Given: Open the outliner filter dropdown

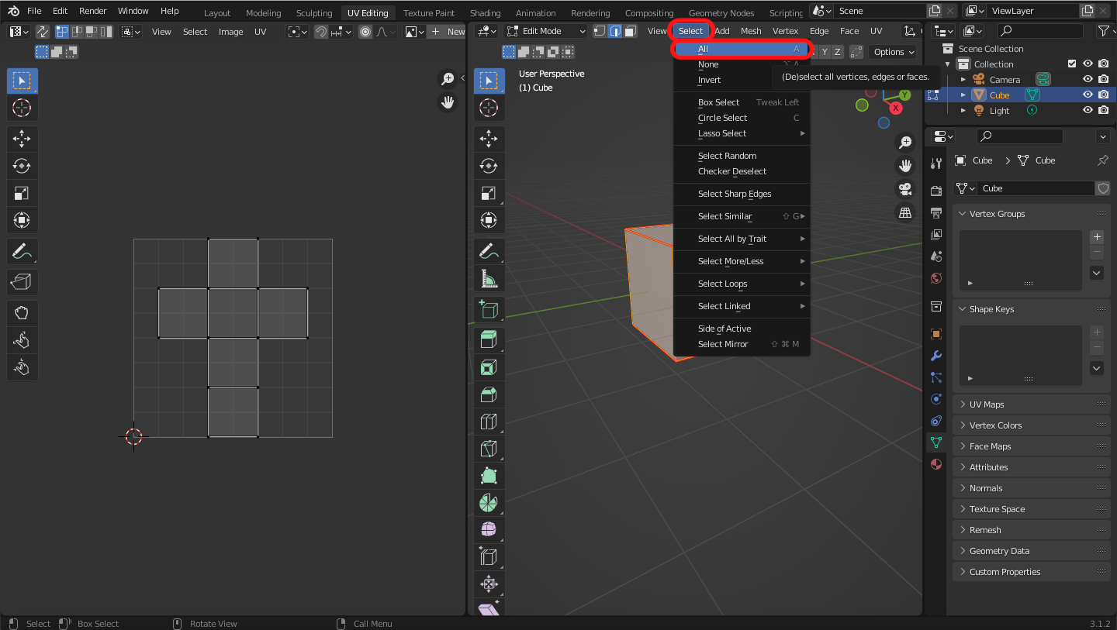Looking at the screenshot, I should tap(1106, 31).
